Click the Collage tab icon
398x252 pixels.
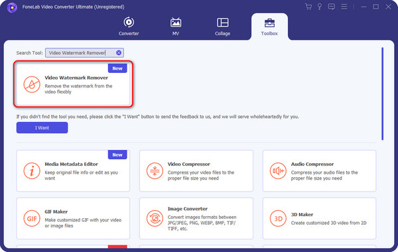[x=223, y=23]
